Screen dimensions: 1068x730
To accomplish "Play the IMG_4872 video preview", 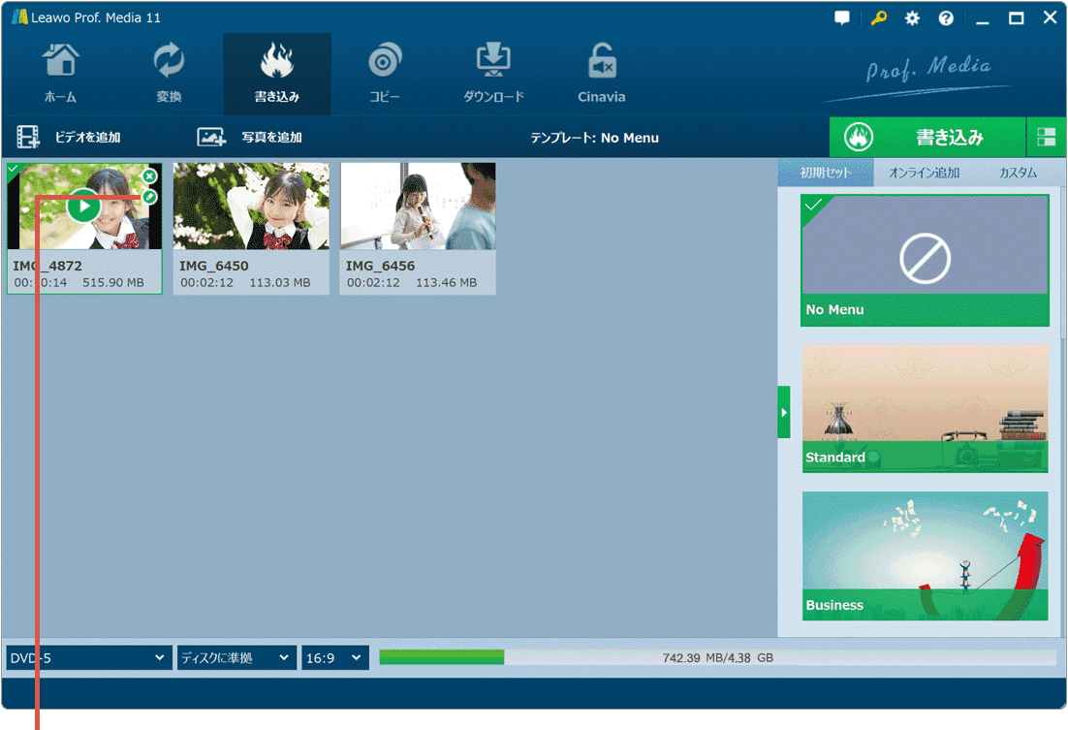I will 84,206.
